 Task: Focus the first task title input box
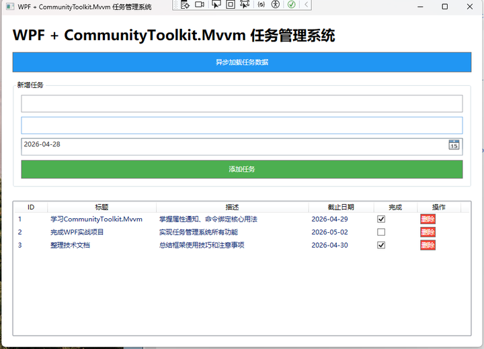tap(242, 103)
